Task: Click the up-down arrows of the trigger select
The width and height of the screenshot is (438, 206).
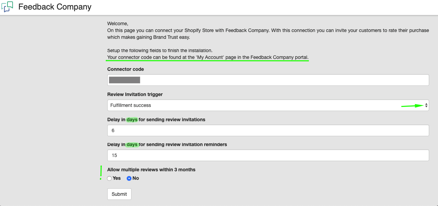Action: tap(426, 106)
